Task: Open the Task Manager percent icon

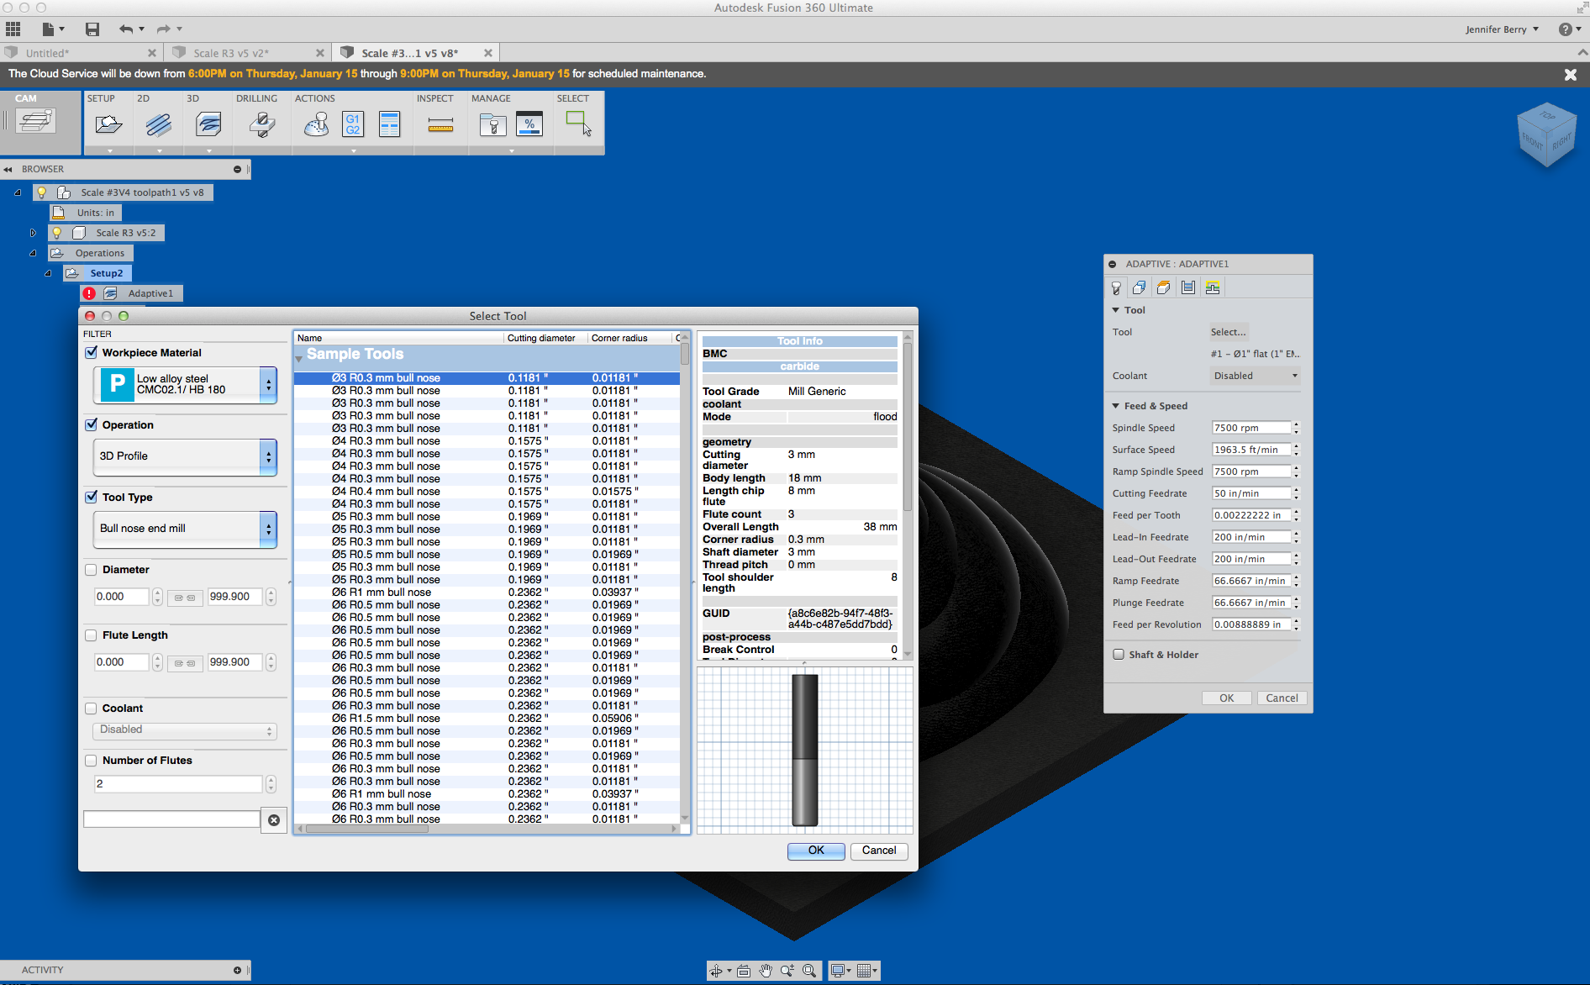Action: tap(529, 124)
